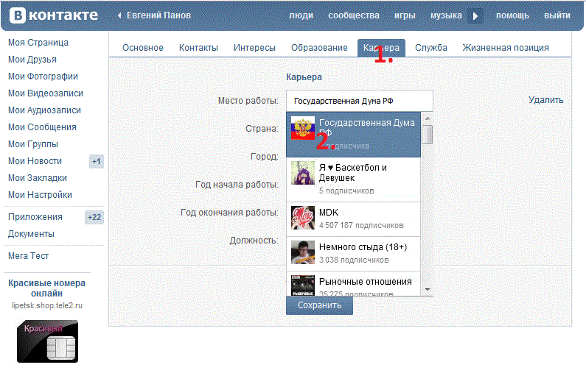Screen dimensions: 586x373
Task: Open Мои Группы in sidebar
Action: point(33,144)
